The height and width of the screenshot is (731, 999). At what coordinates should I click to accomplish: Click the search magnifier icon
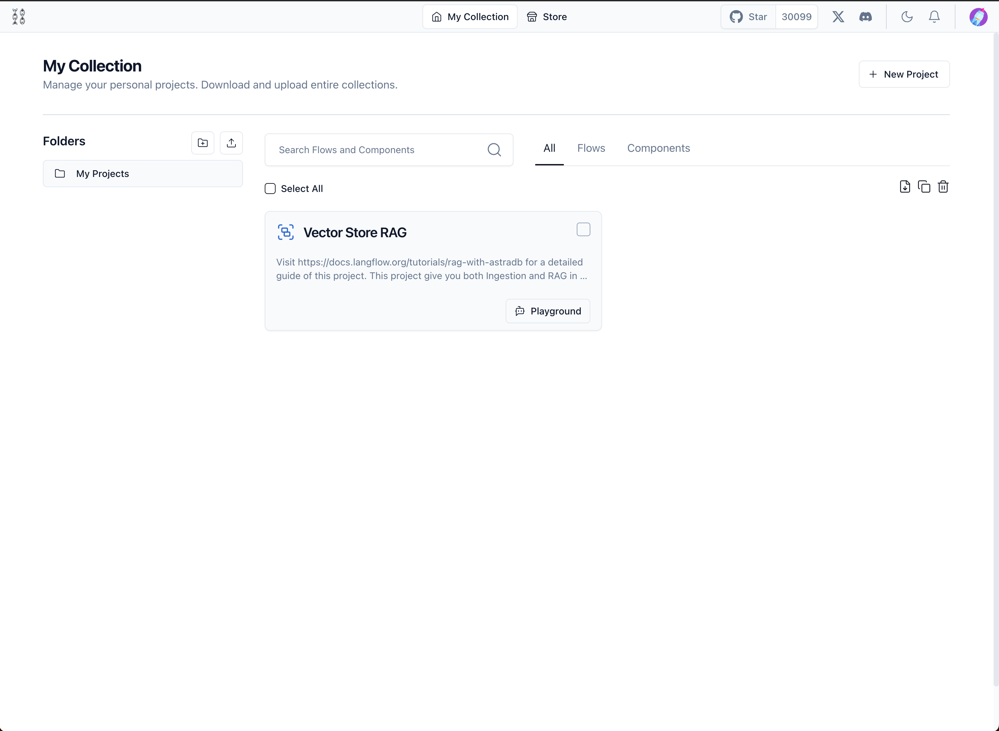click(494, 150)
